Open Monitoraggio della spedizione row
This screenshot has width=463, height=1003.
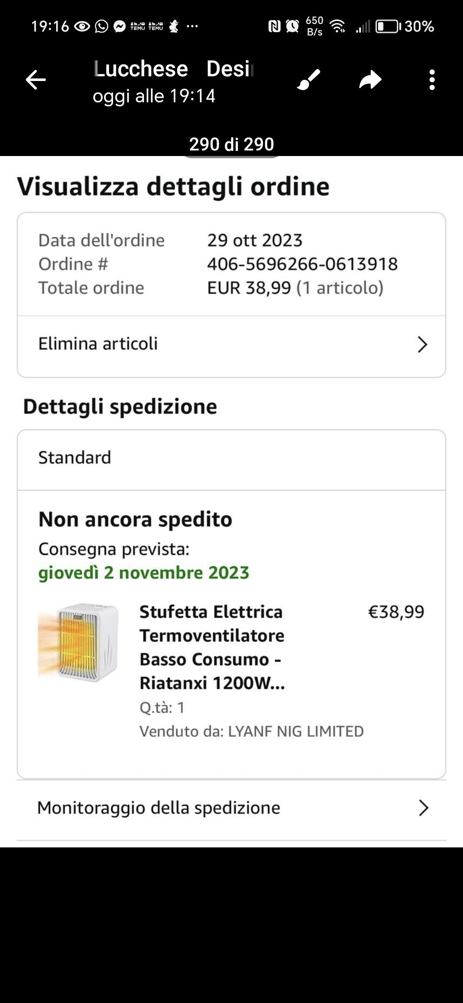[x=159, y=808]
